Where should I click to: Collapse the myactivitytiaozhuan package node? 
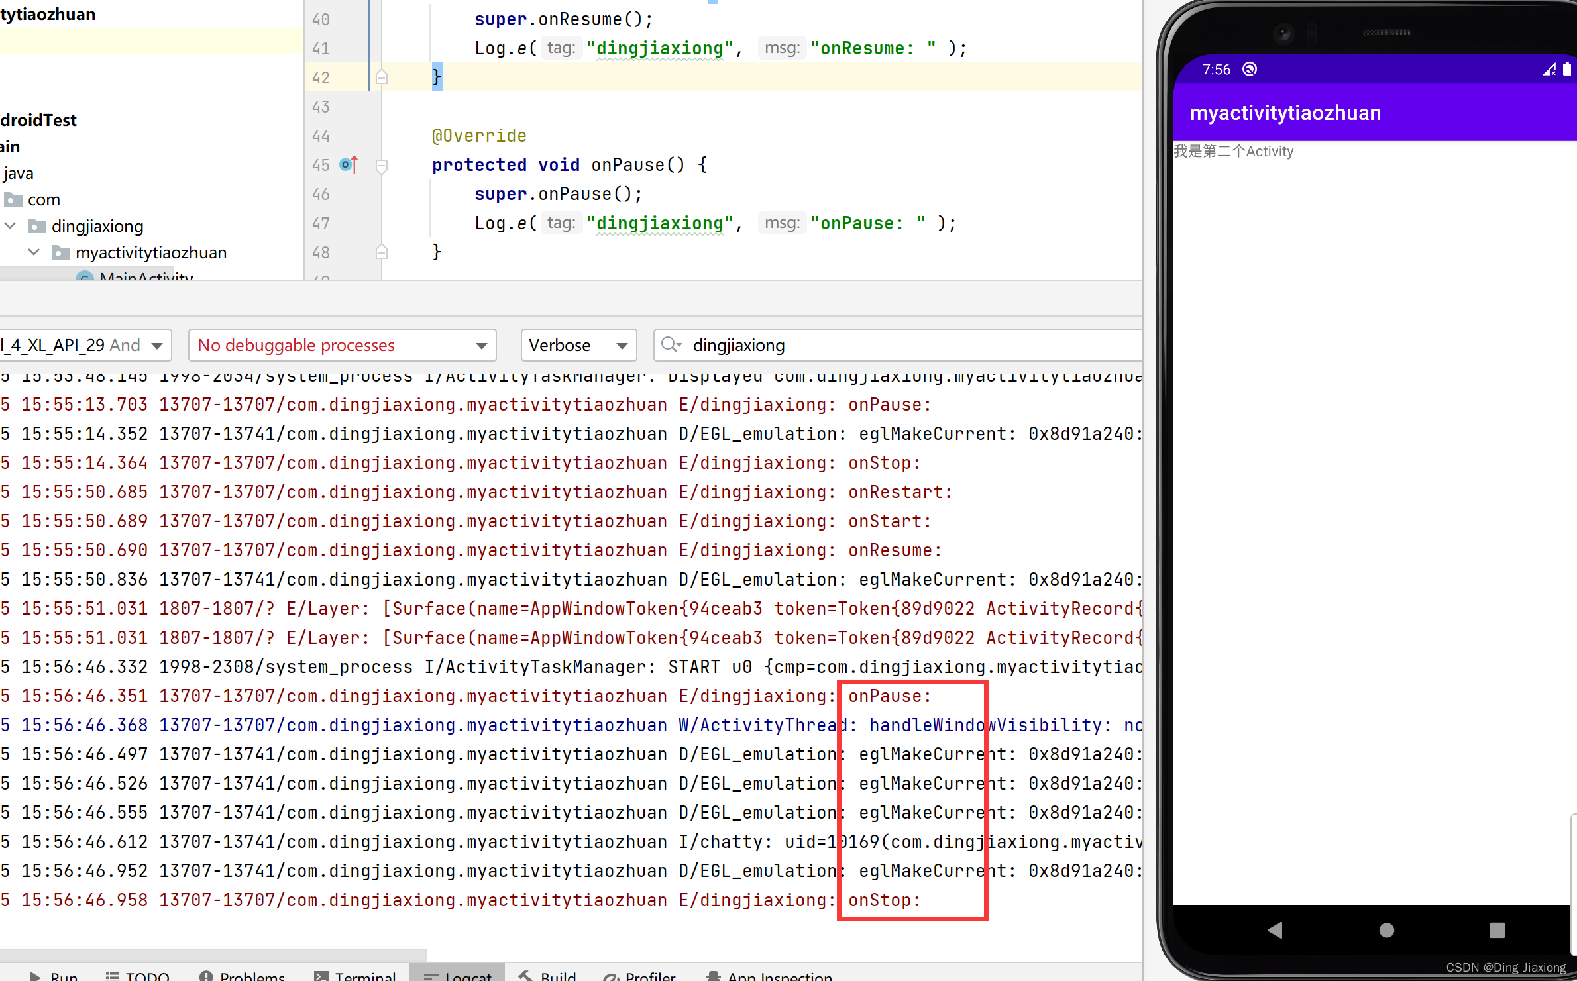pos(34,252)
